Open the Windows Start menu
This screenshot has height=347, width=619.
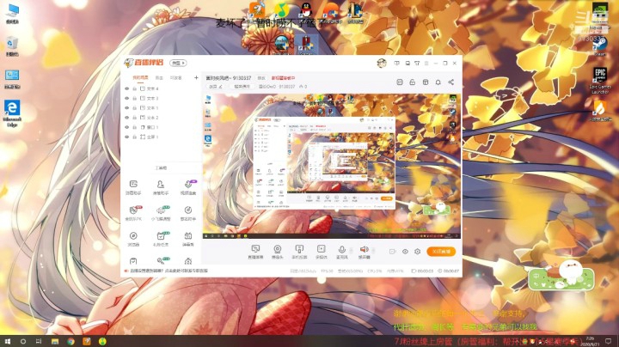[7, 341]
